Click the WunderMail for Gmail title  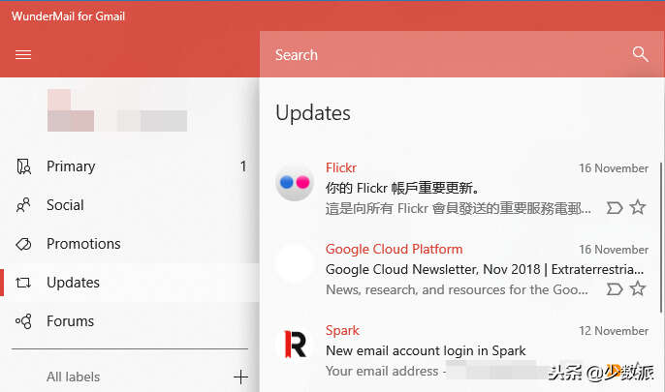coord(68,16)
